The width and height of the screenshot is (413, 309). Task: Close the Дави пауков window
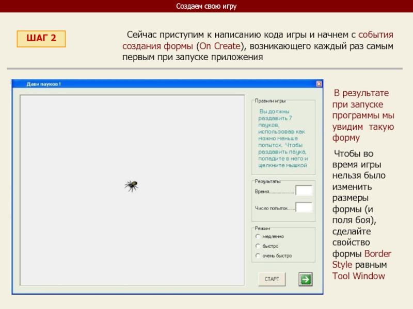click(319, 84)
